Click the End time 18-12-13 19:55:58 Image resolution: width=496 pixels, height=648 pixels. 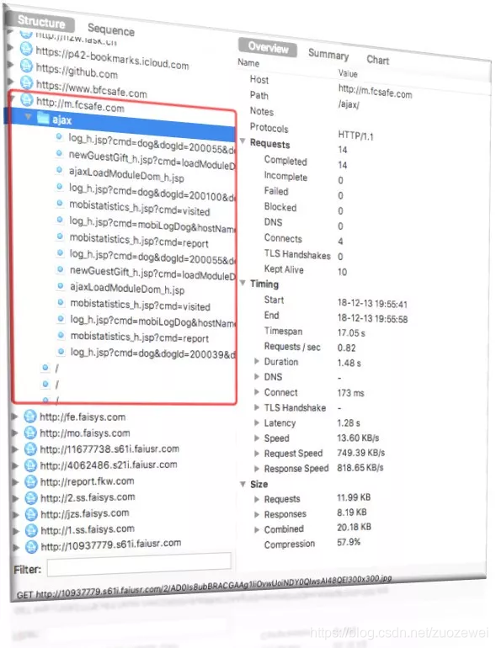(x=372, y=319)
